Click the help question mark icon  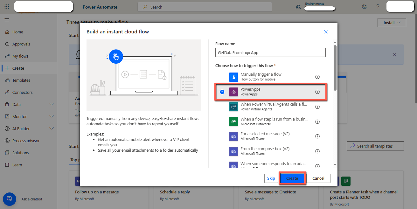point(378,7)
